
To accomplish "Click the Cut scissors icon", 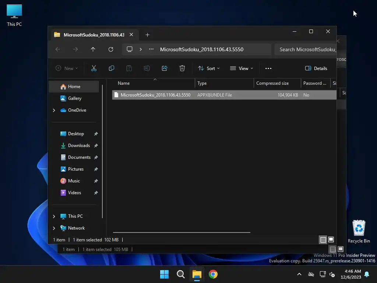I will pos(94,68).
